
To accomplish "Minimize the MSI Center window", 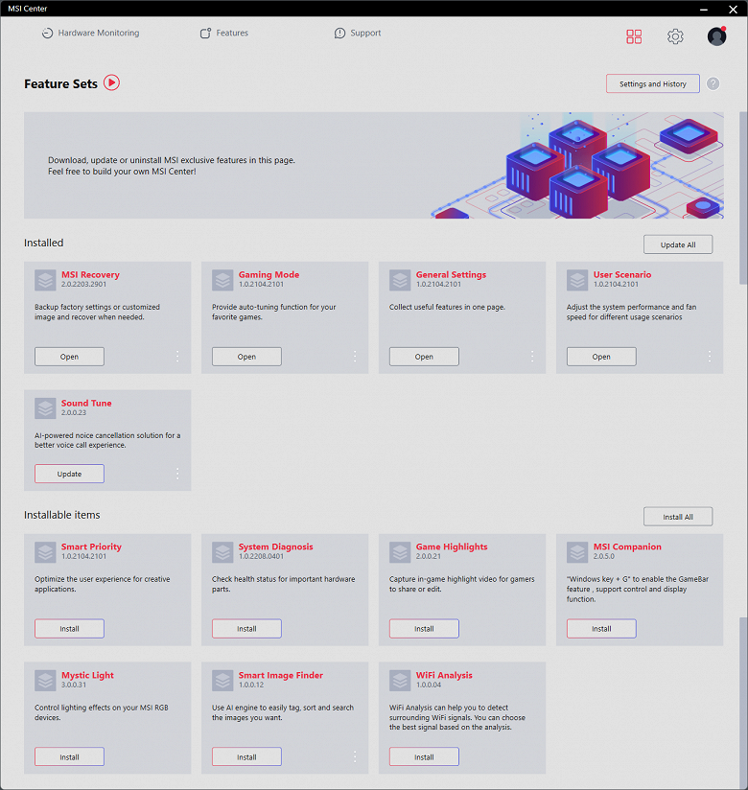I will (704, 9).
